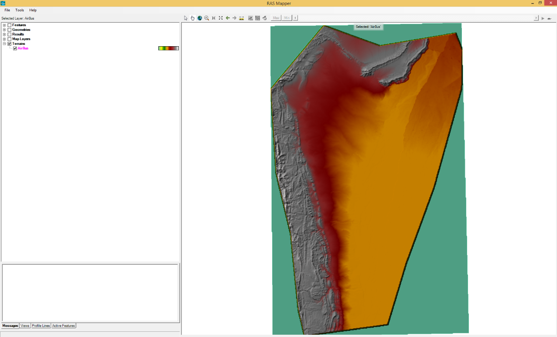Expand the Results tree node
Image resolution: width=557 pixels, height=337 pixels.
point(4,34)
